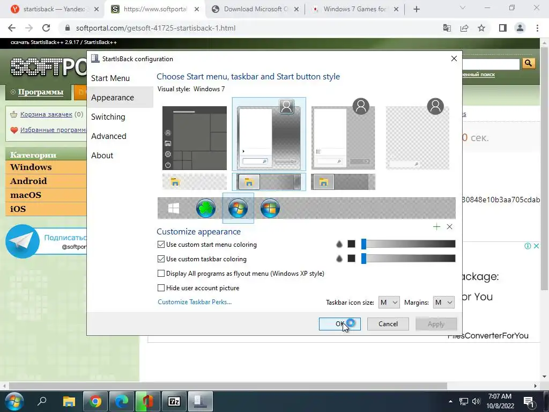Image resolution: width=549 pixels, height=412 pixels.
Task: Open the Advanced section
Action: pos(108,136)
